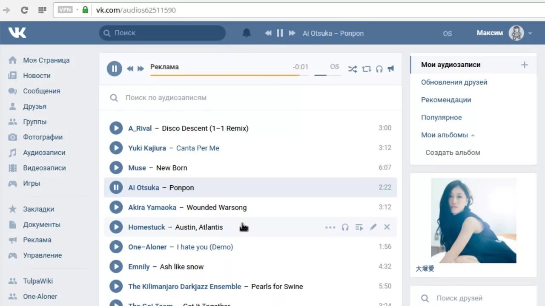
Task: Open profile menu arrow next to Максим
Action: 530,33
